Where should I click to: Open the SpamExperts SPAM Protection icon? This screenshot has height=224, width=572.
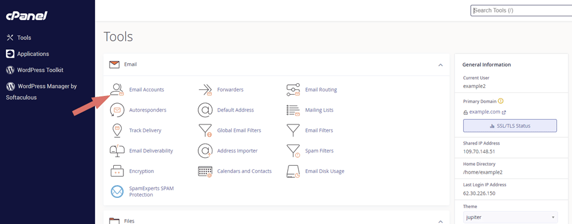(x=117, y=192)
